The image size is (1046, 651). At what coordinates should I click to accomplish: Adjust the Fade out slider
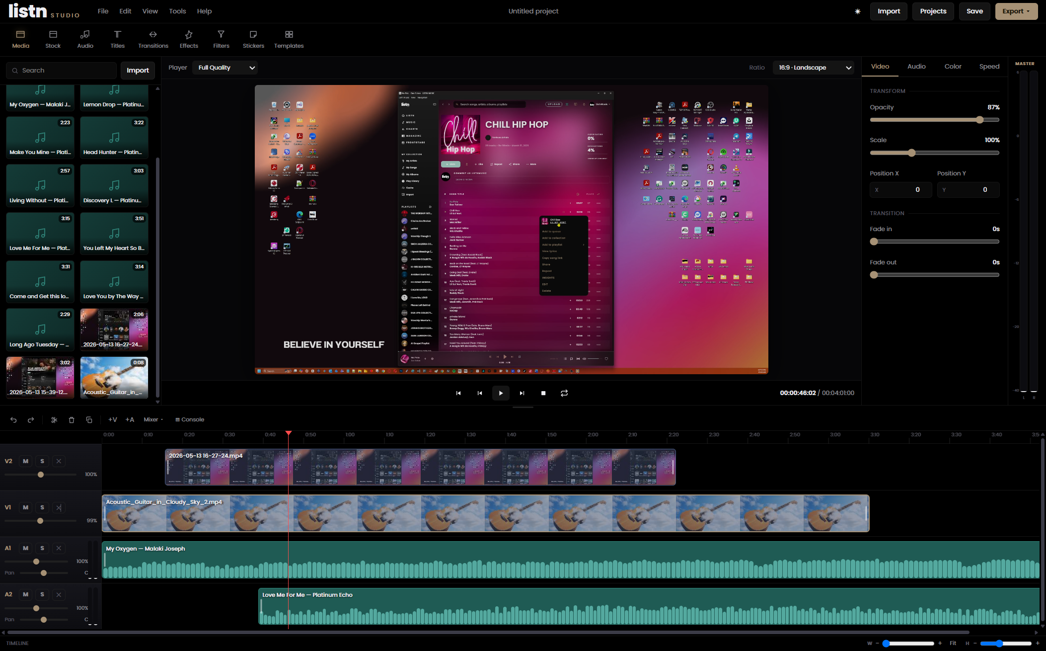[x=934, y=275]
